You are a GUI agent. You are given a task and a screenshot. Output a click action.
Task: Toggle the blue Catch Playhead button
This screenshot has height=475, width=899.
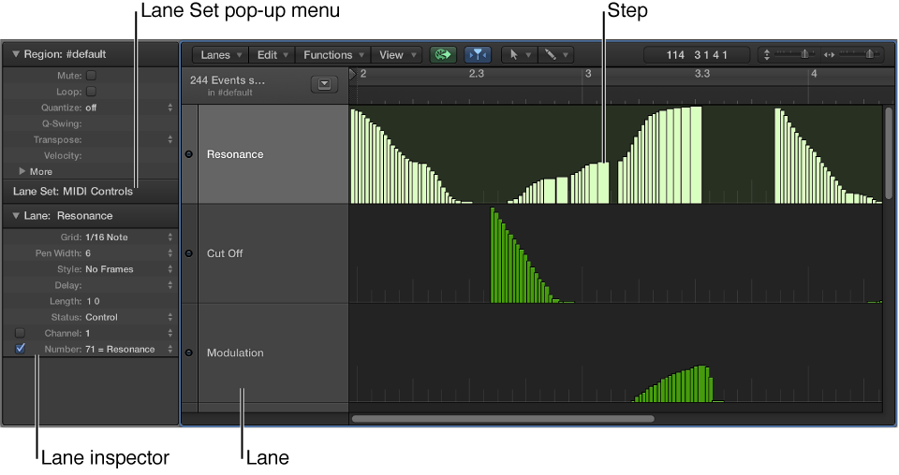(477, 55)
